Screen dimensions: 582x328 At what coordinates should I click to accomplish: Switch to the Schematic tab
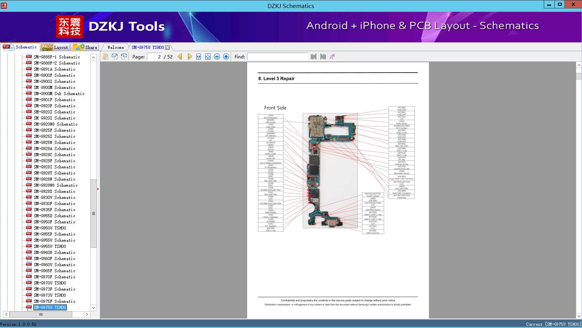pyautogui.click(x=20, y=47)
